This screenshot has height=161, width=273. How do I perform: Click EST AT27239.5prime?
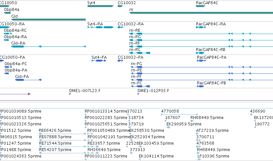click(x=212, y=131)
